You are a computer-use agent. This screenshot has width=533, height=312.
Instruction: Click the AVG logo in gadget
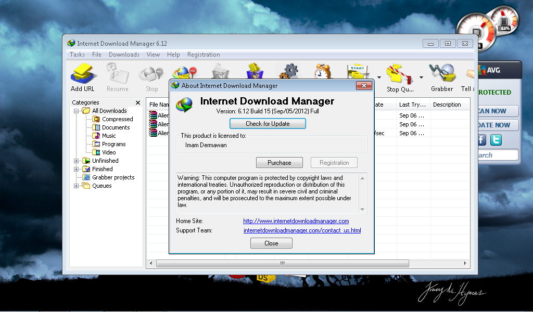489,70
